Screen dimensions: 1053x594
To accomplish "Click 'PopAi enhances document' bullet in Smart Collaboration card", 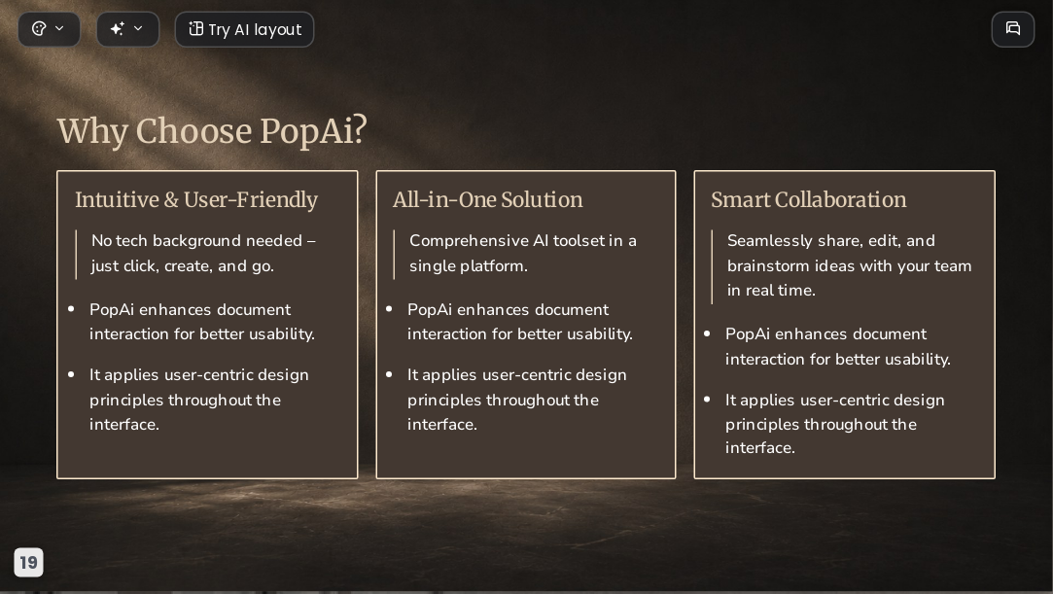I will 837,346.
